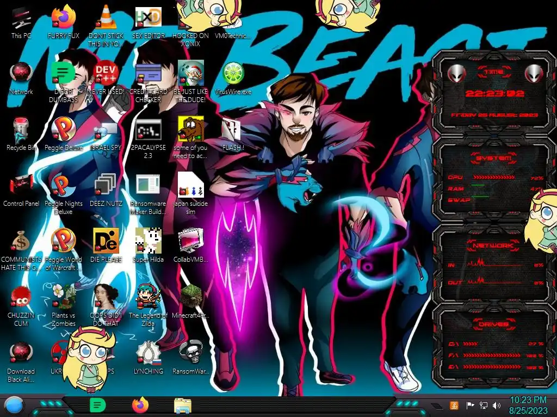The image size is (557, 417).
Task: Open the Super Hilda game shortcut
Action: pos(148,246)
